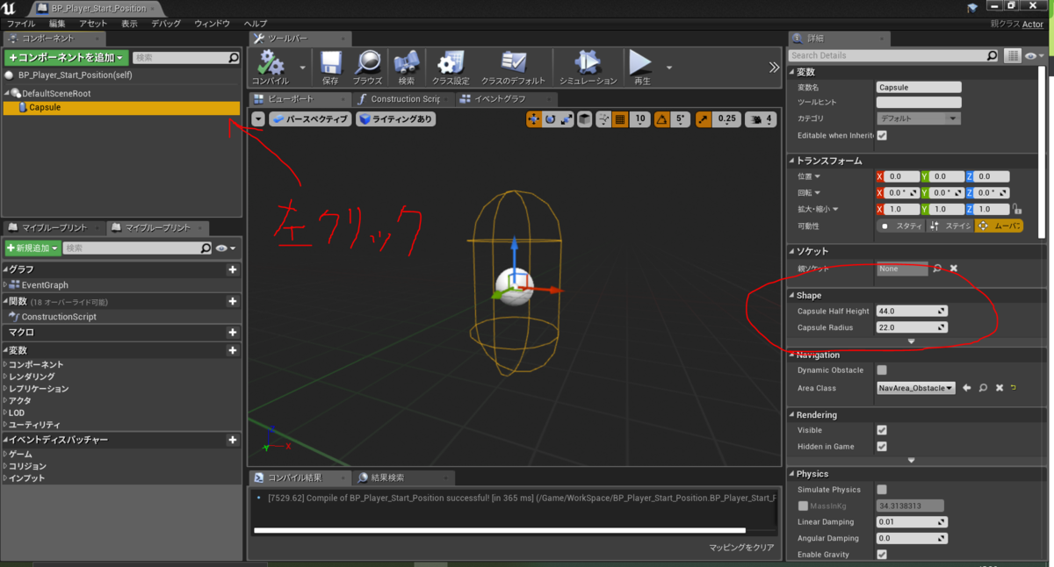The width and height of the screenshot is (1054, 567).
Task: Open the Browse (ブラウズ) toolbar icon
Action: 368,63
